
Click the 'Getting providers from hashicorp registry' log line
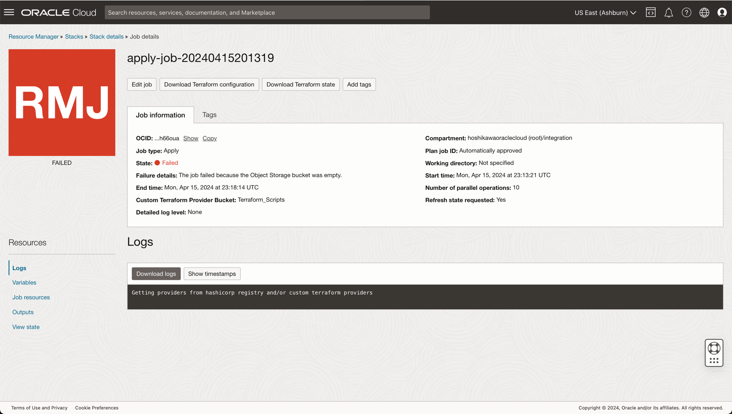(252, 293)
